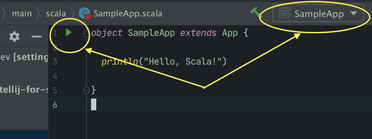Select the project tree item ending in [setting
Viewport: 372px width, 139px height.
pyautogui.click(x=24, y=57)
